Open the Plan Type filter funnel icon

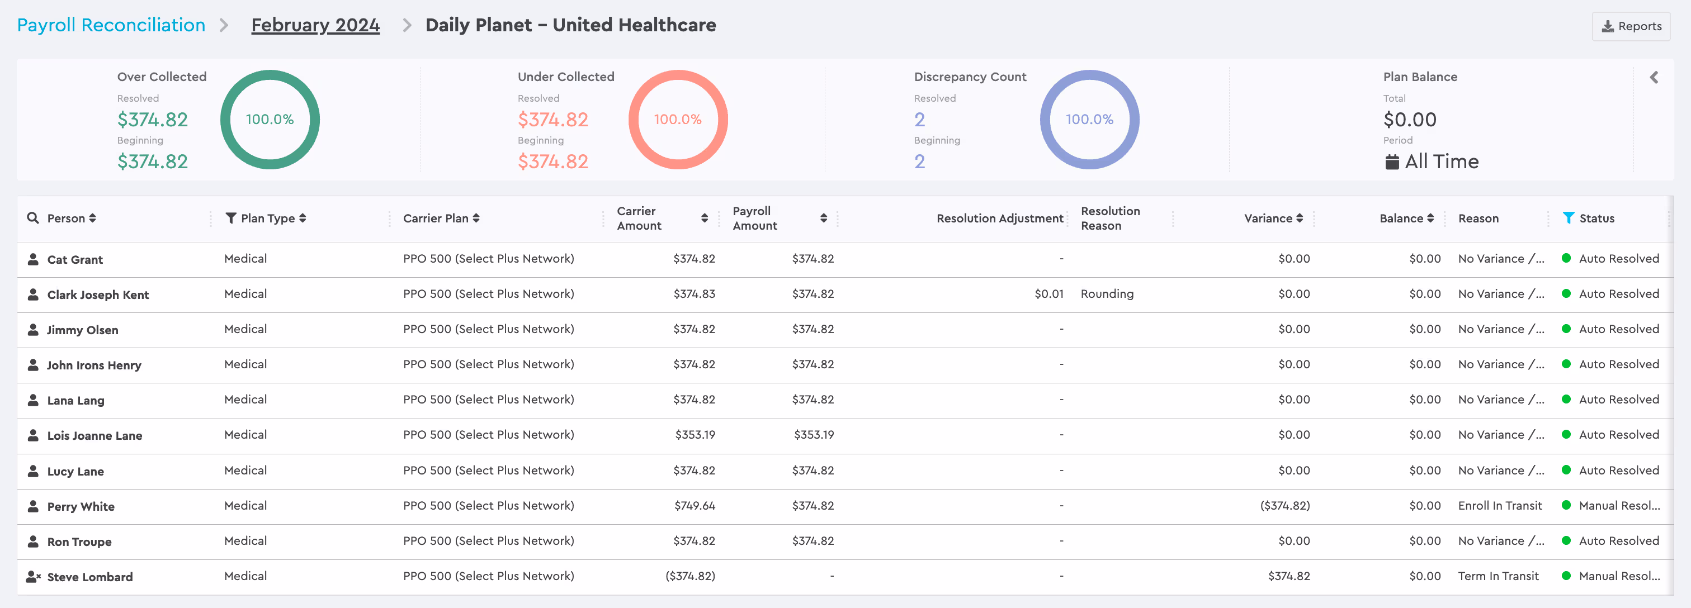[x=230, y=218]
